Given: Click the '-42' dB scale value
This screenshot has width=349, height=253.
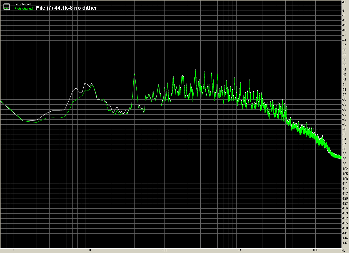Looking at the screenshot, I should click(x=344, y=70).
